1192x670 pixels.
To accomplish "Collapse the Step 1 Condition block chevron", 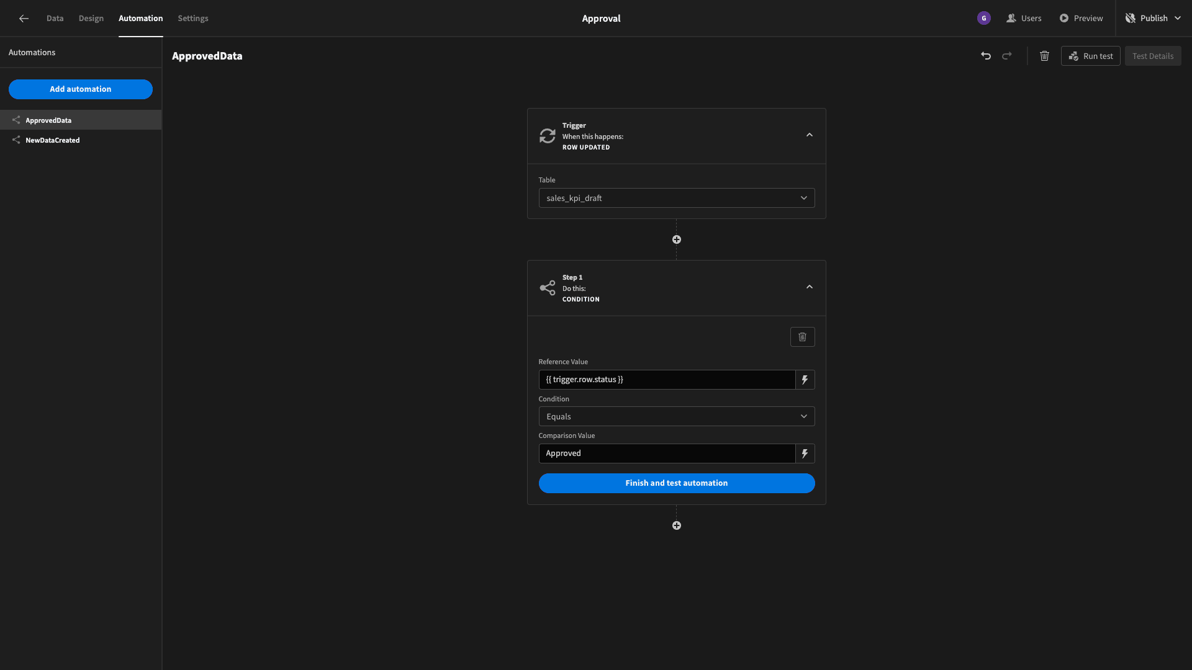I will click(810, 287).
